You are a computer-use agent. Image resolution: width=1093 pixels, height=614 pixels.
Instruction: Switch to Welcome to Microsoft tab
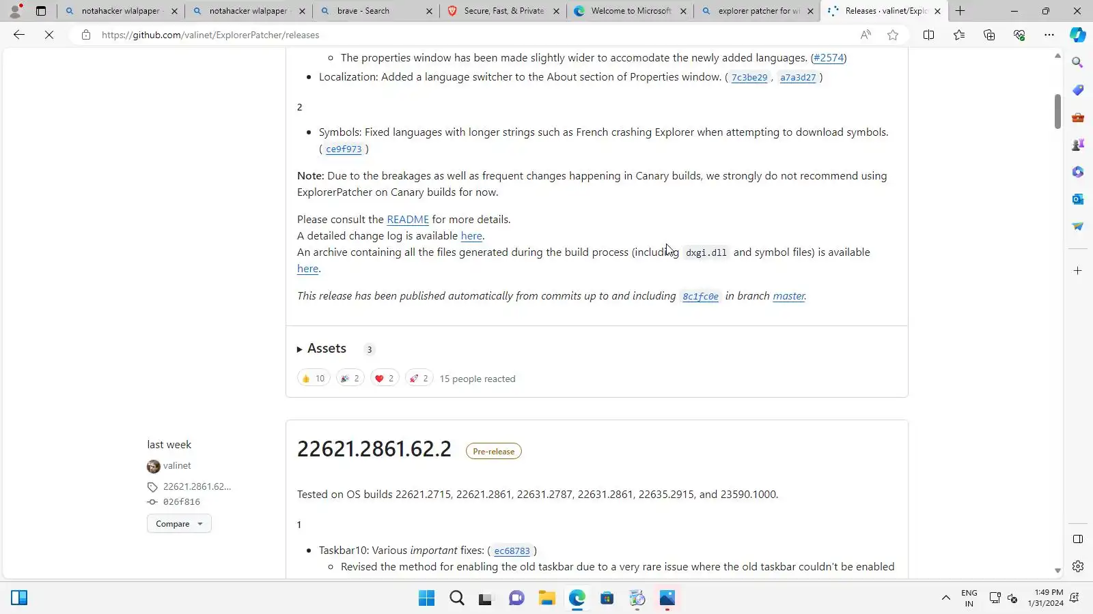coord(631,11)
